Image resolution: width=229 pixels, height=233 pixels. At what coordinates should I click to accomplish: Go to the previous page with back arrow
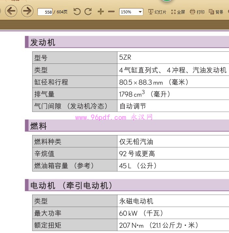coord(11,11)
